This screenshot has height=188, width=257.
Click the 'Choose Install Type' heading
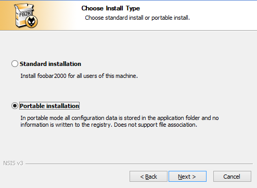click(111, 8)
